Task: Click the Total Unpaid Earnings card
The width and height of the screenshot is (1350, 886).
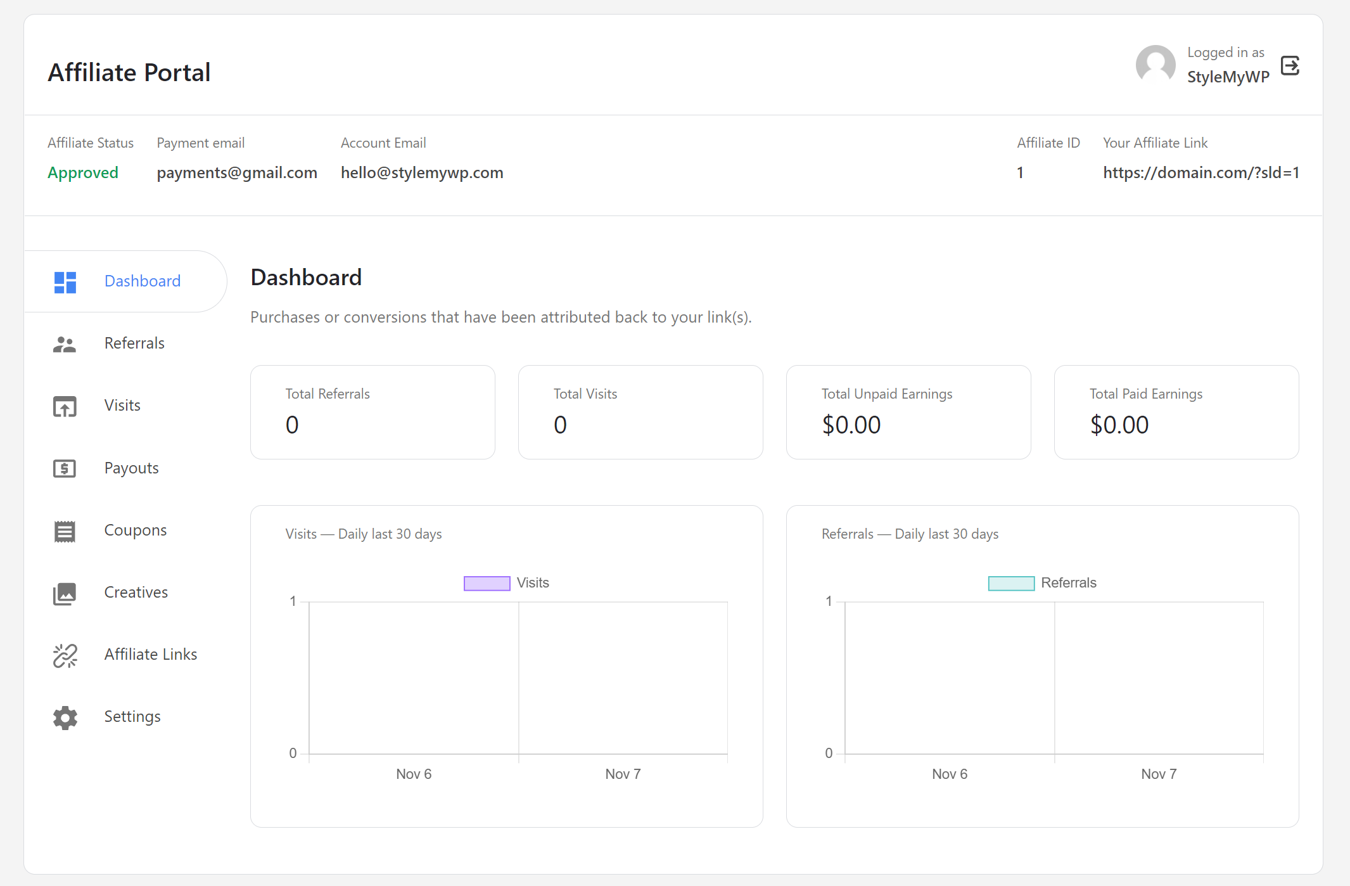Action: click(908, 412)
